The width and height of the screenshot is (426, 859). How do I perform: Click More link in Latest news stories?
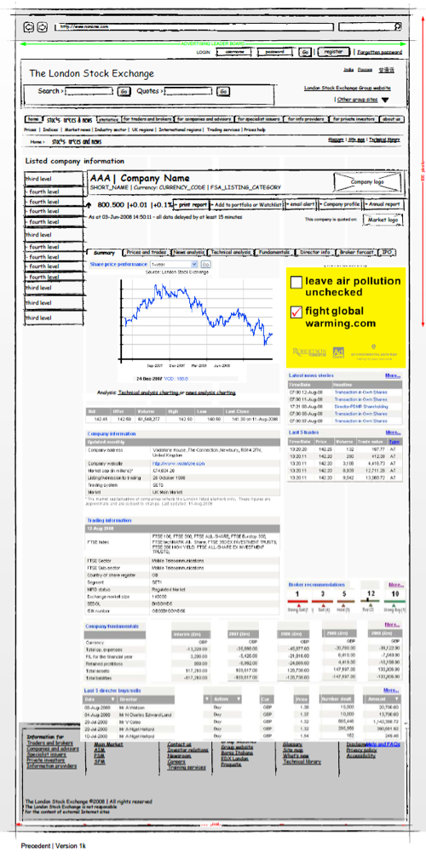[x=393, y=375]
